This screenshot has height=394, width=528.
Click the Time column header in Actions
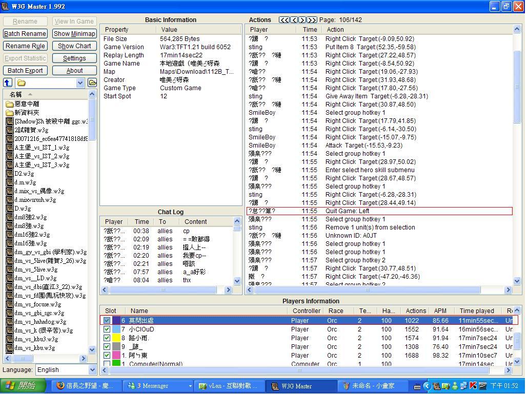point(310,30)
